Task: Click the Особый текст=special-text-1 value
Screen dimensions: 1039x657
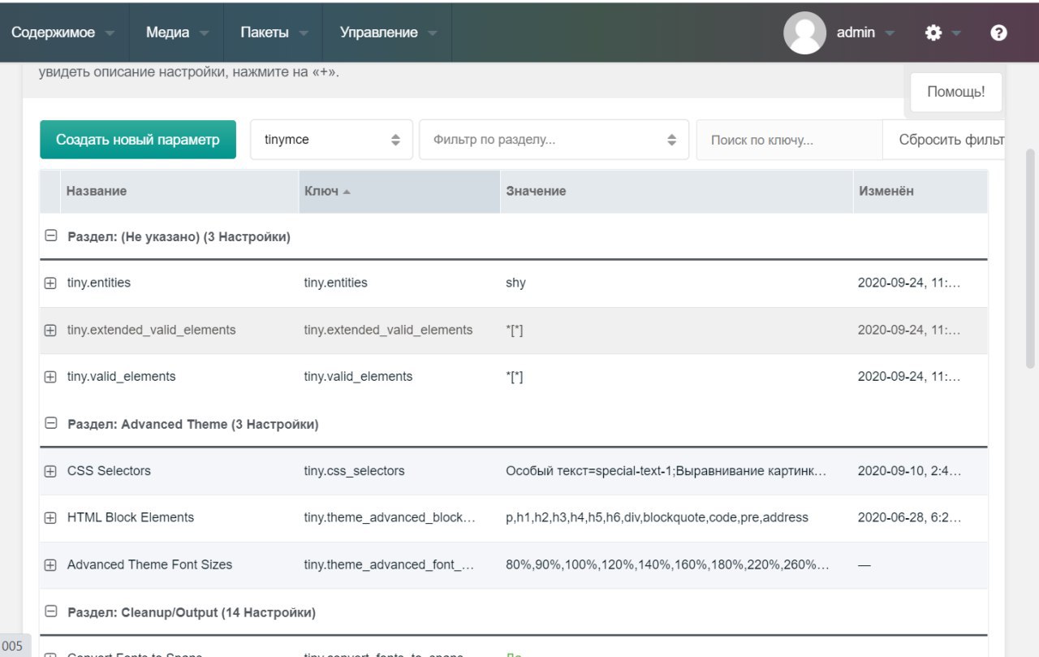Action: click(x=666, y=470)
